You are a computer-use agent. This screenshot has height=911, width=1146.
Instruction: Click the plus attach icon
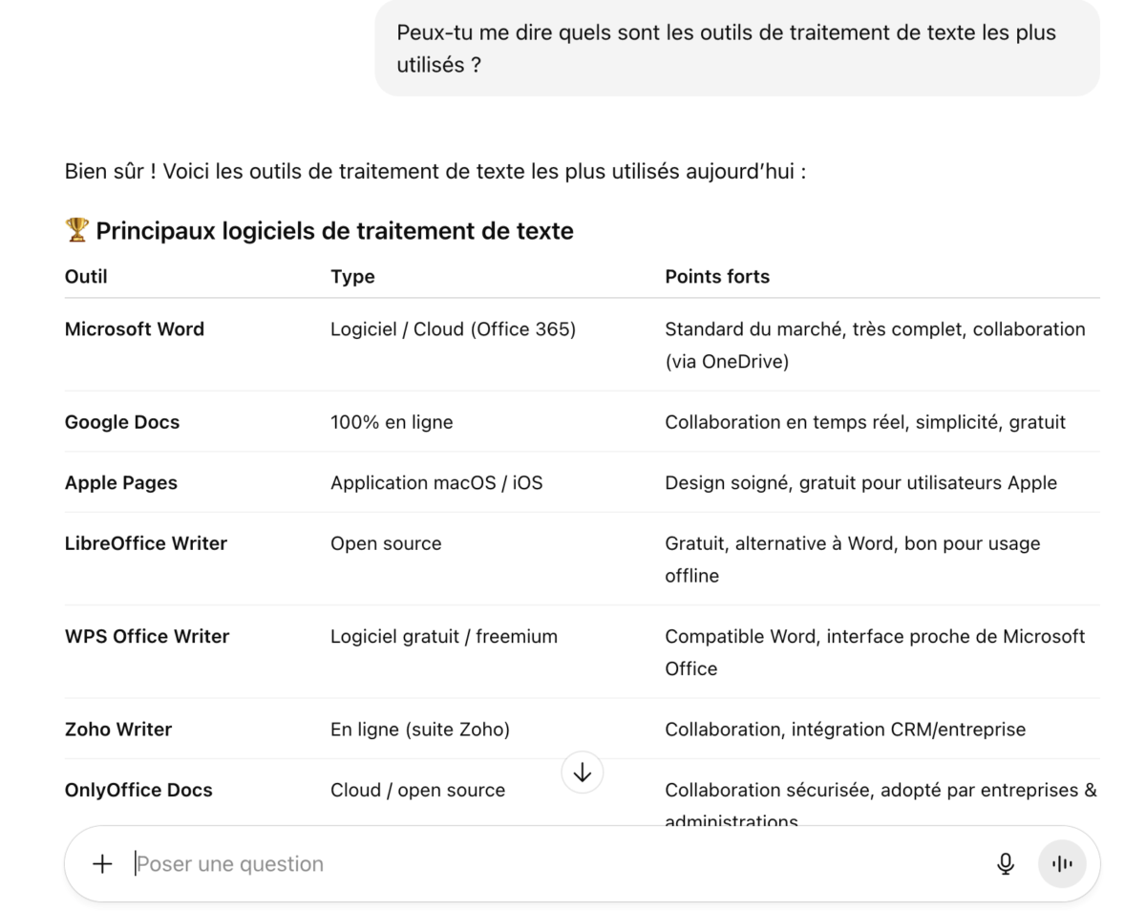click(101, 864)
